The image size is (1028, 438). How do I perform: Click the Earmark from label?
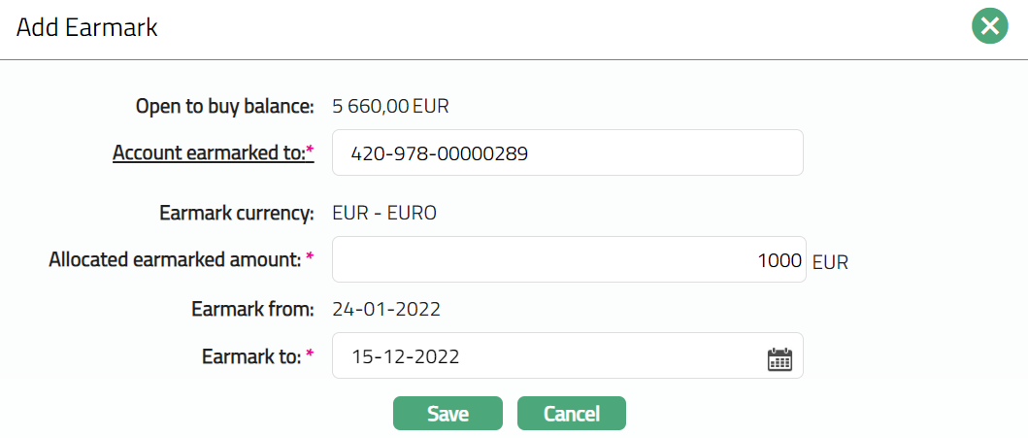tap(252, 310)
